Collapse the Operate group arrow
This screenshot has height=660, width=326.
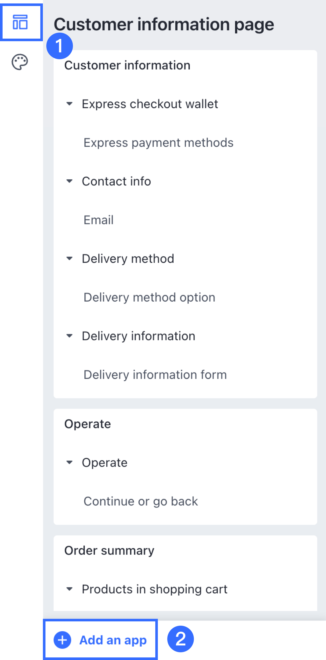point(69,462)
